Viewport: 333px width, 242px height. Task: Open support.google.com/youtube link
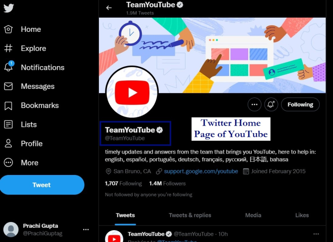click(201, 171)
